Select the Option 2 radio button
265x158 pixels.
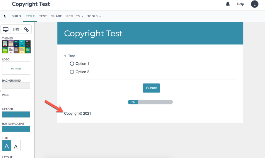click(72, 72)
